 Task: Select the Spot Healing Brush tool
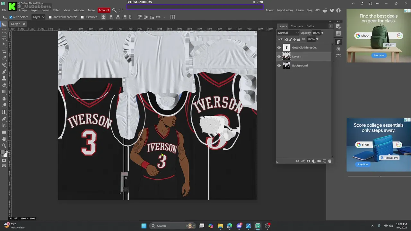click(x=4, y=65)
